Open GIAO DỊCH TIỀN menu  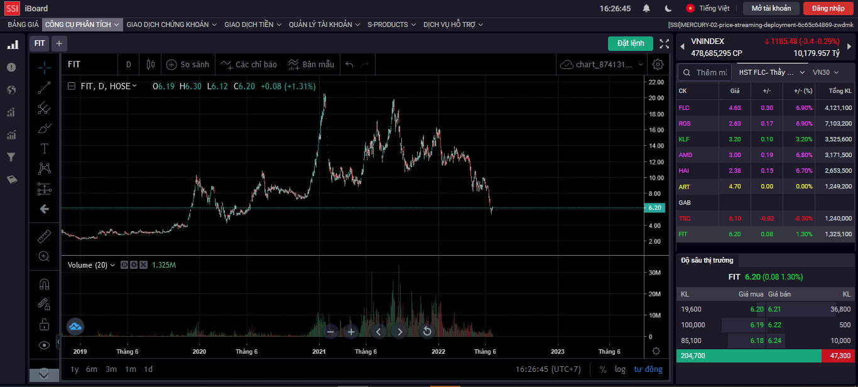coord(253,25)
